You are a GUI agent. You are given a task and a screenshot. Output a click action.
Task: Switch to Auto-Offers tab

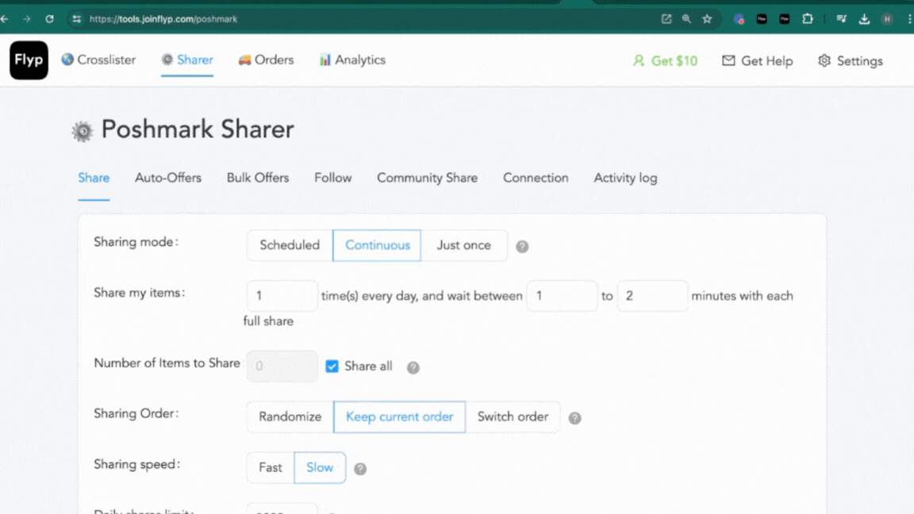coord(168,178)
